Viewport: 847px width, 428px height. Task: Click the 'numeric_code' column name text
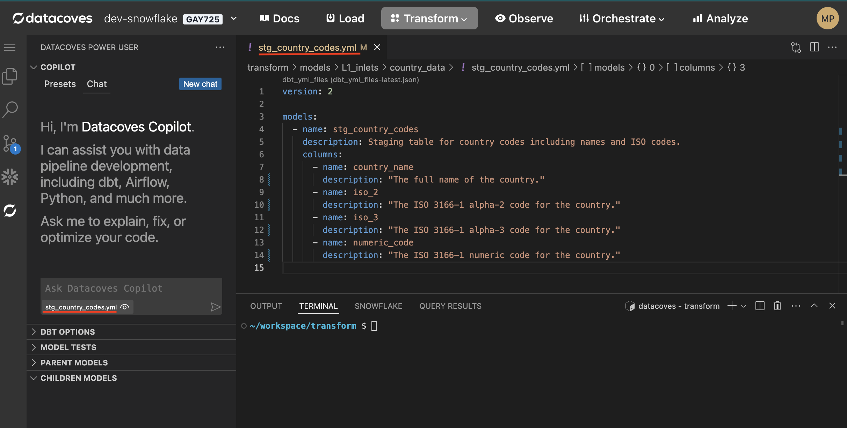click(383, 243)
